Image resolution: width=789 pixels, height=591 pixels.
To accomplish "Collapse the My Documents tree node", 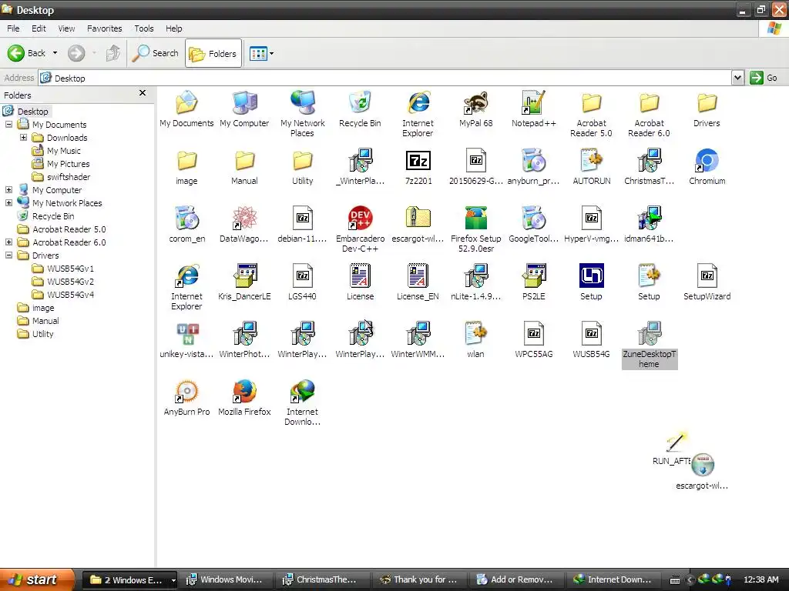I will pyautogui.click(x=9, y=124).
